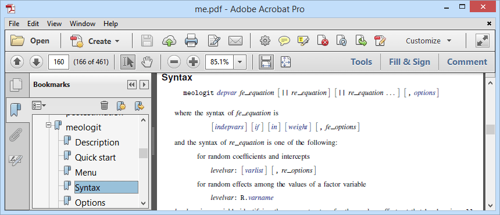Open the Help menu
500x215 pixels.
point(110,24)
